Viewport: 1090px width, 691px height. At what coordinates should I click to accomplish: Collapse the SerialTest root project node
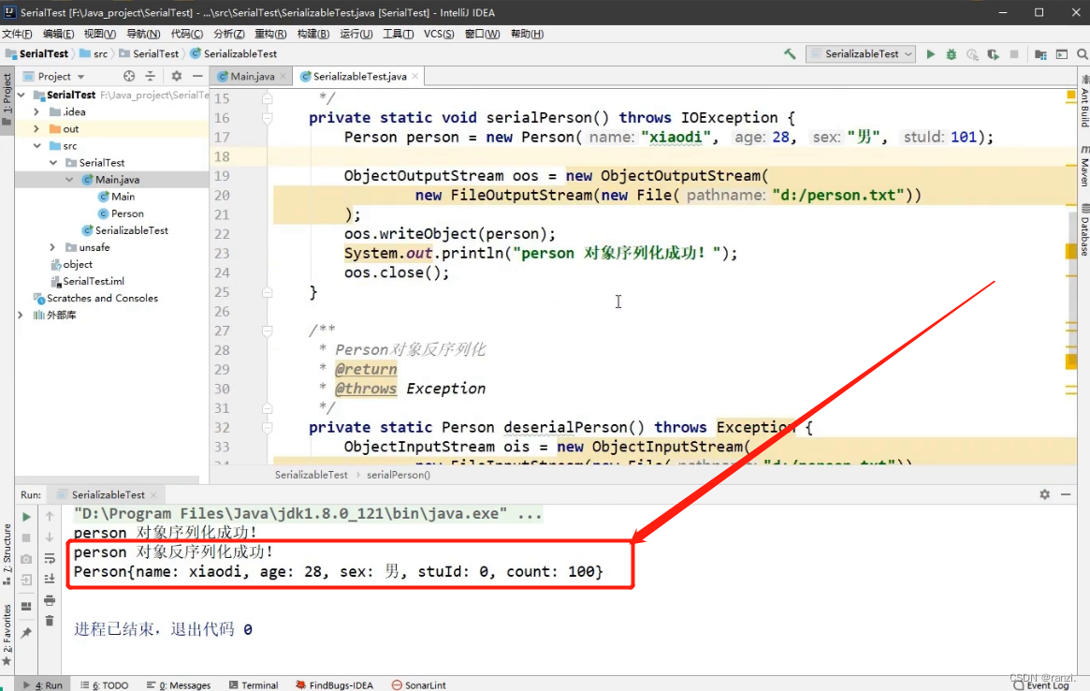click(x=22, y=95)
